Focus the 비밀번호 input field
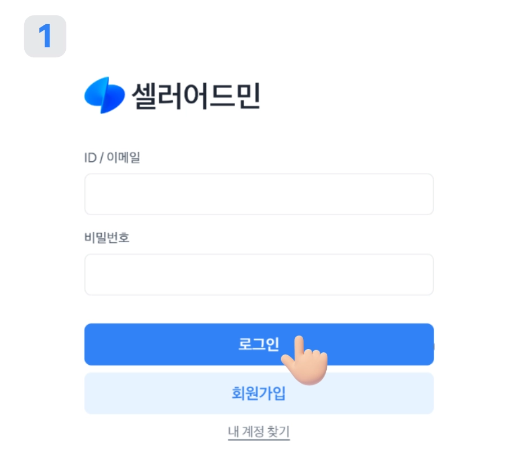The width and height of the screenshot is (518, 476). pos(259,275)
